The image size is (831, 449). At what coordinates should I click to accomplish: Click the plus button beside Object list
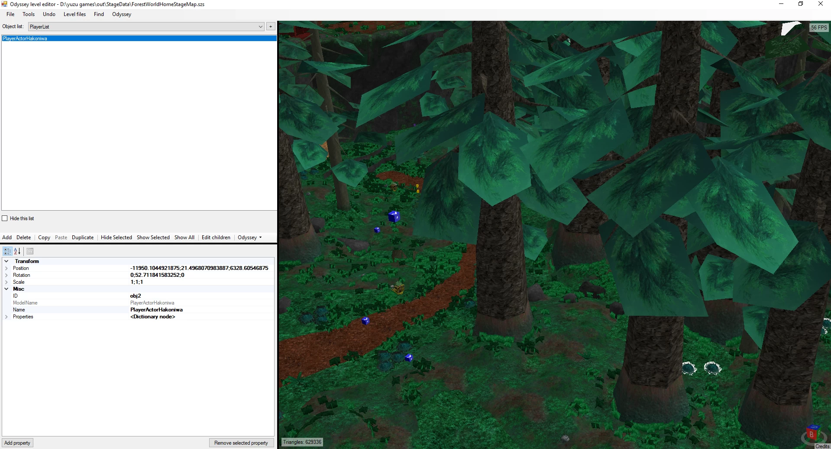click(x=271, y=27)
